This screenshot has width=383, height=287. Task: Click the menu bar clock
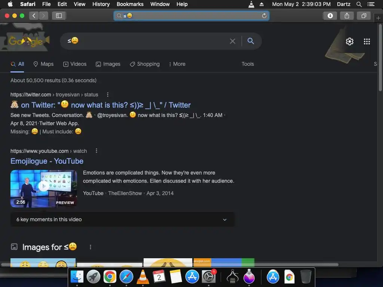[301, 4]
